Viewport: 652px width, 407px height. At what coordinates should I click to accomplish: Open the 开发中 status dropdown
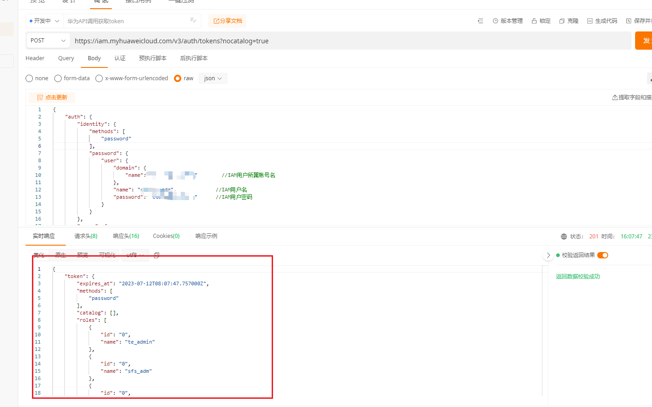tap(44, 21)
